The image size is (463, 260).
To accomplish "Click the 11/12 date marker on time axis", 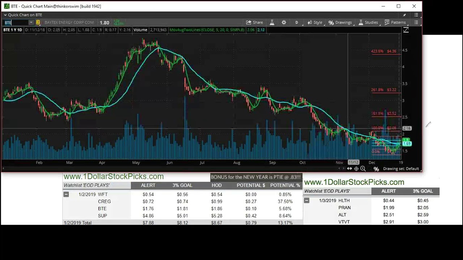I will click(353, 162).
